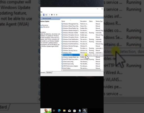The image size is (144, 113).
Task: Click the scrollbar's left arrow button
Action: (62, 70)
